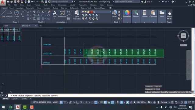Open the Express Tools ribbon tab
The image size is (195, 110).
click(x=86, y=8)
